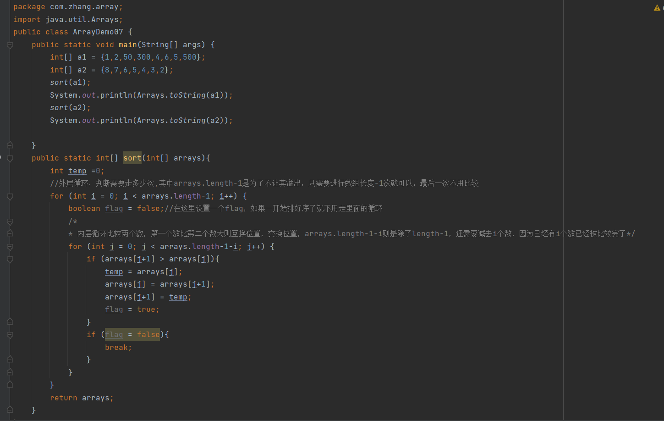Click arrays.length-1-i in inner for condition
664x421 pixels.
199,247
